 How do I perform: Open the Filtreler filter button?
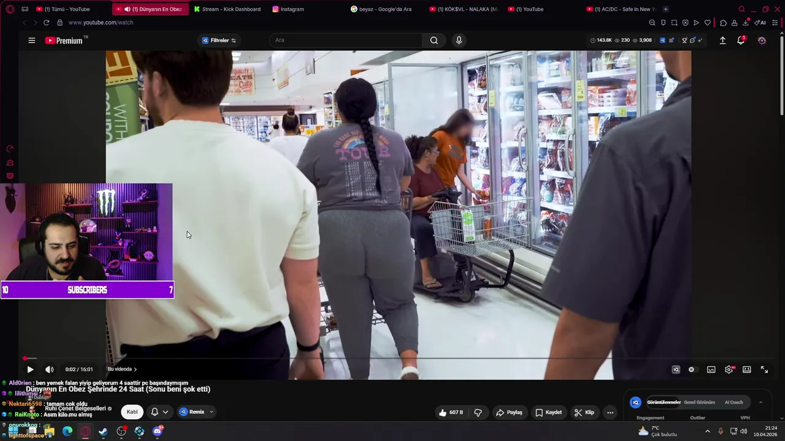click(219, 40)
